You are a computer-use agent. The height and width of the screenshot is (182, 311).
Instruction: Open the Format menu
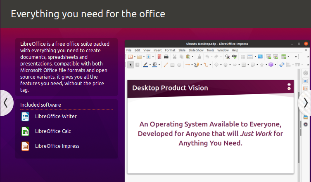(170, 50)
